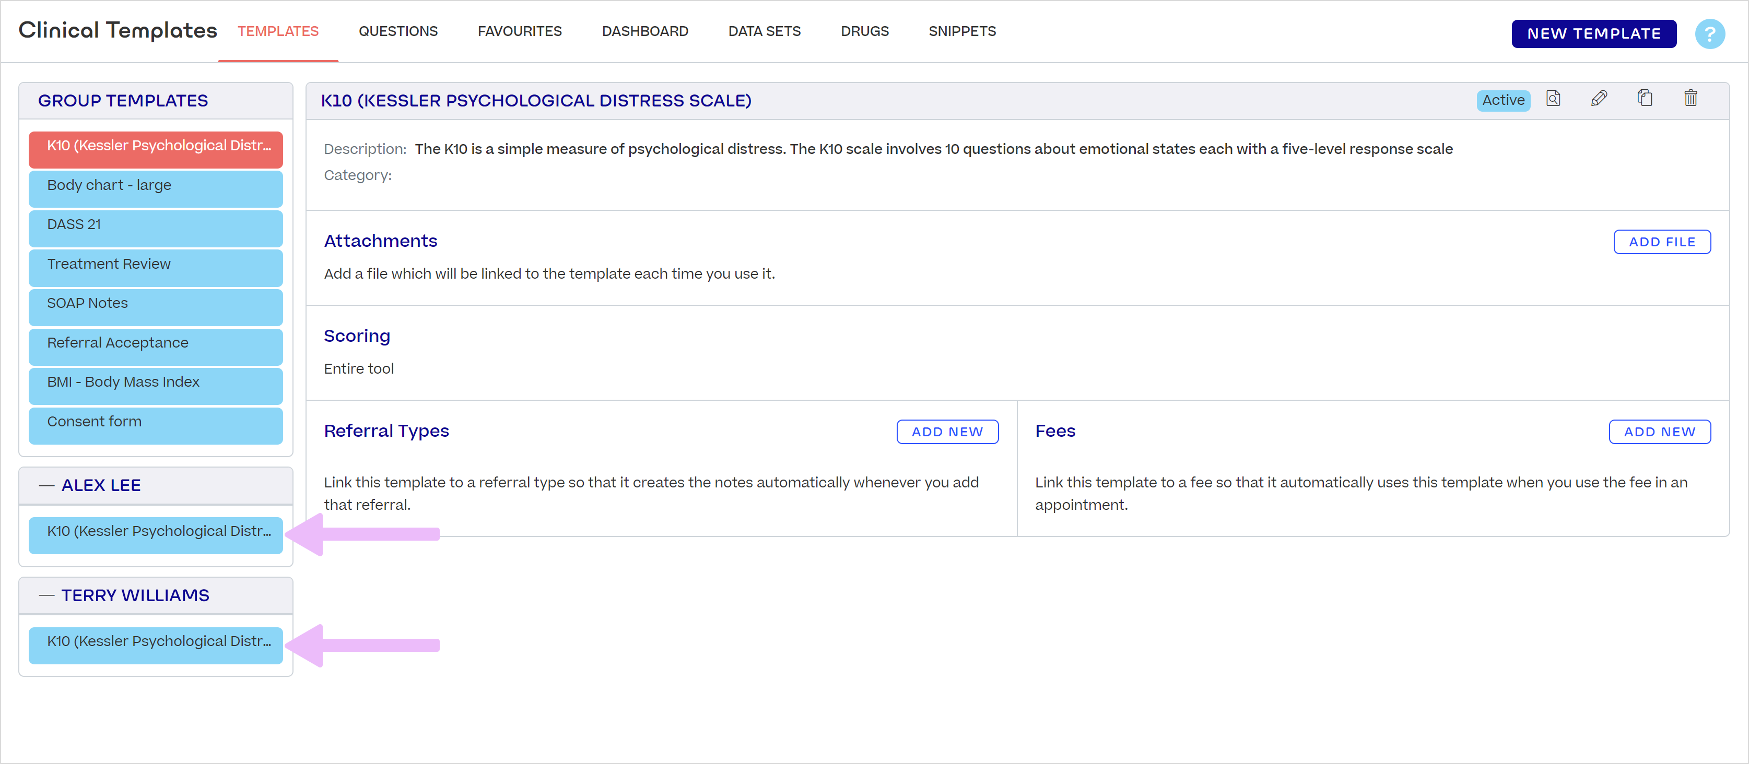Viewport: 1749px width, 764px height.
Task: Duplicate the K10 template using copy icon
Action: [x=1645, y=99]
